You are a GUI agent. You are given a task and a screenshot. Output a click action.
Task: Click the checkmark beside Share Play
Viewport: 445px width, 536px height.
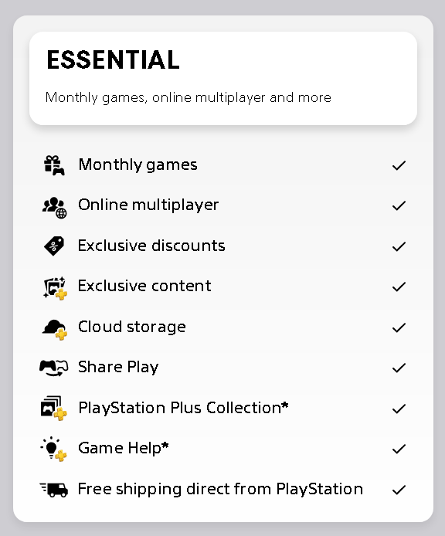pos(399,368)
